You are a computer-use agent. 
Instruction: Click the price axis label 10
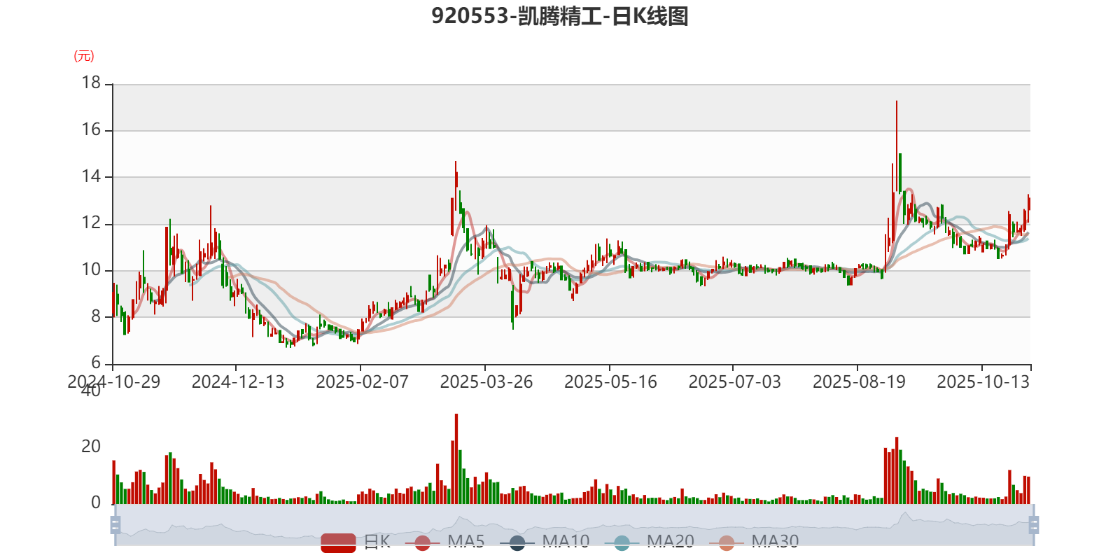tap(92, 270)
